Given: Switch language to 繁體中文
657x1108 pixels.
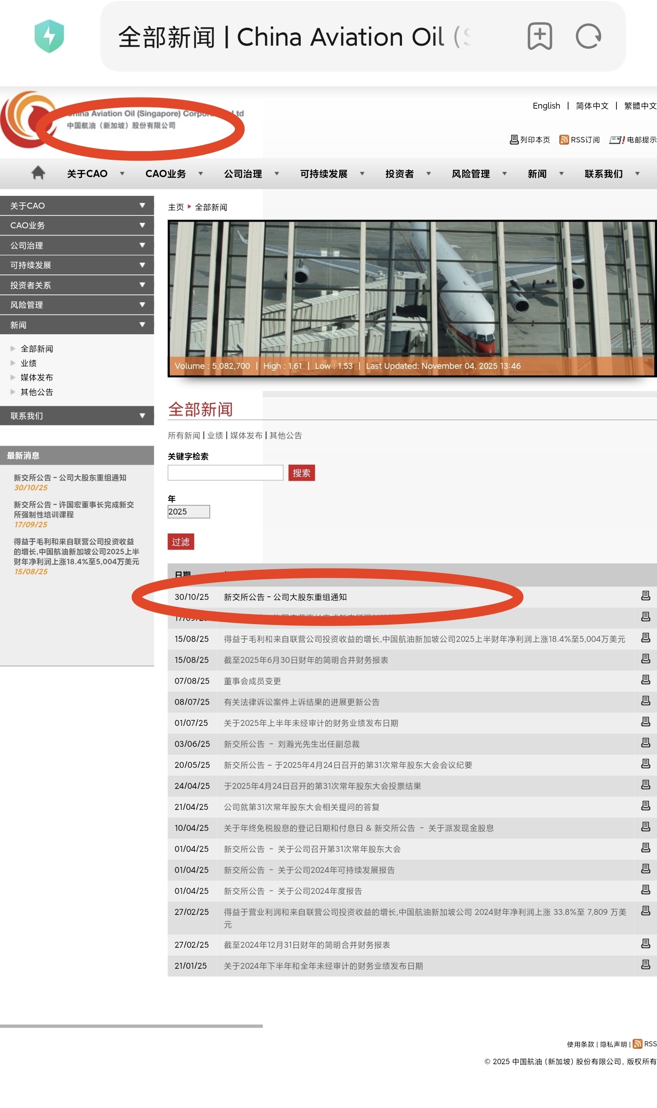Looking at the screenshot, I should coord(640,105).
